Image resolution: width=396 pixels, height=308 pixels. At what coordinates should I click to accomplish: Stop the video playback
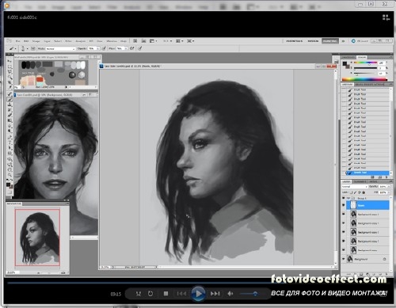click(x=166, y=294)
